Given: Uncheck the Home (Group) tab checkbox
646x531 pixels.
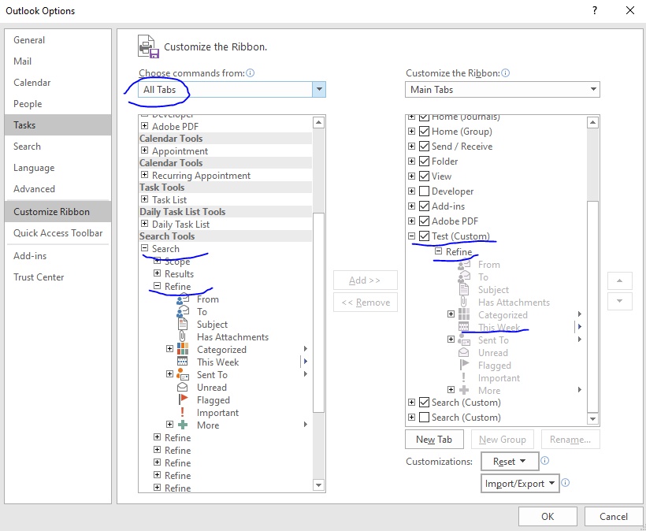Looking at the screenshot, I should coord(424,132).
